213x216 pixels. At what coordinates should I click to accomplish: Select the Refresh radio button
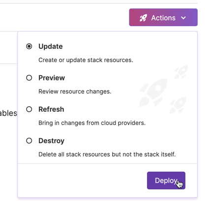[29, 109]
